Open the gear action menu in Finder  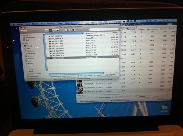pyautogui.click(x=74, y=30)
